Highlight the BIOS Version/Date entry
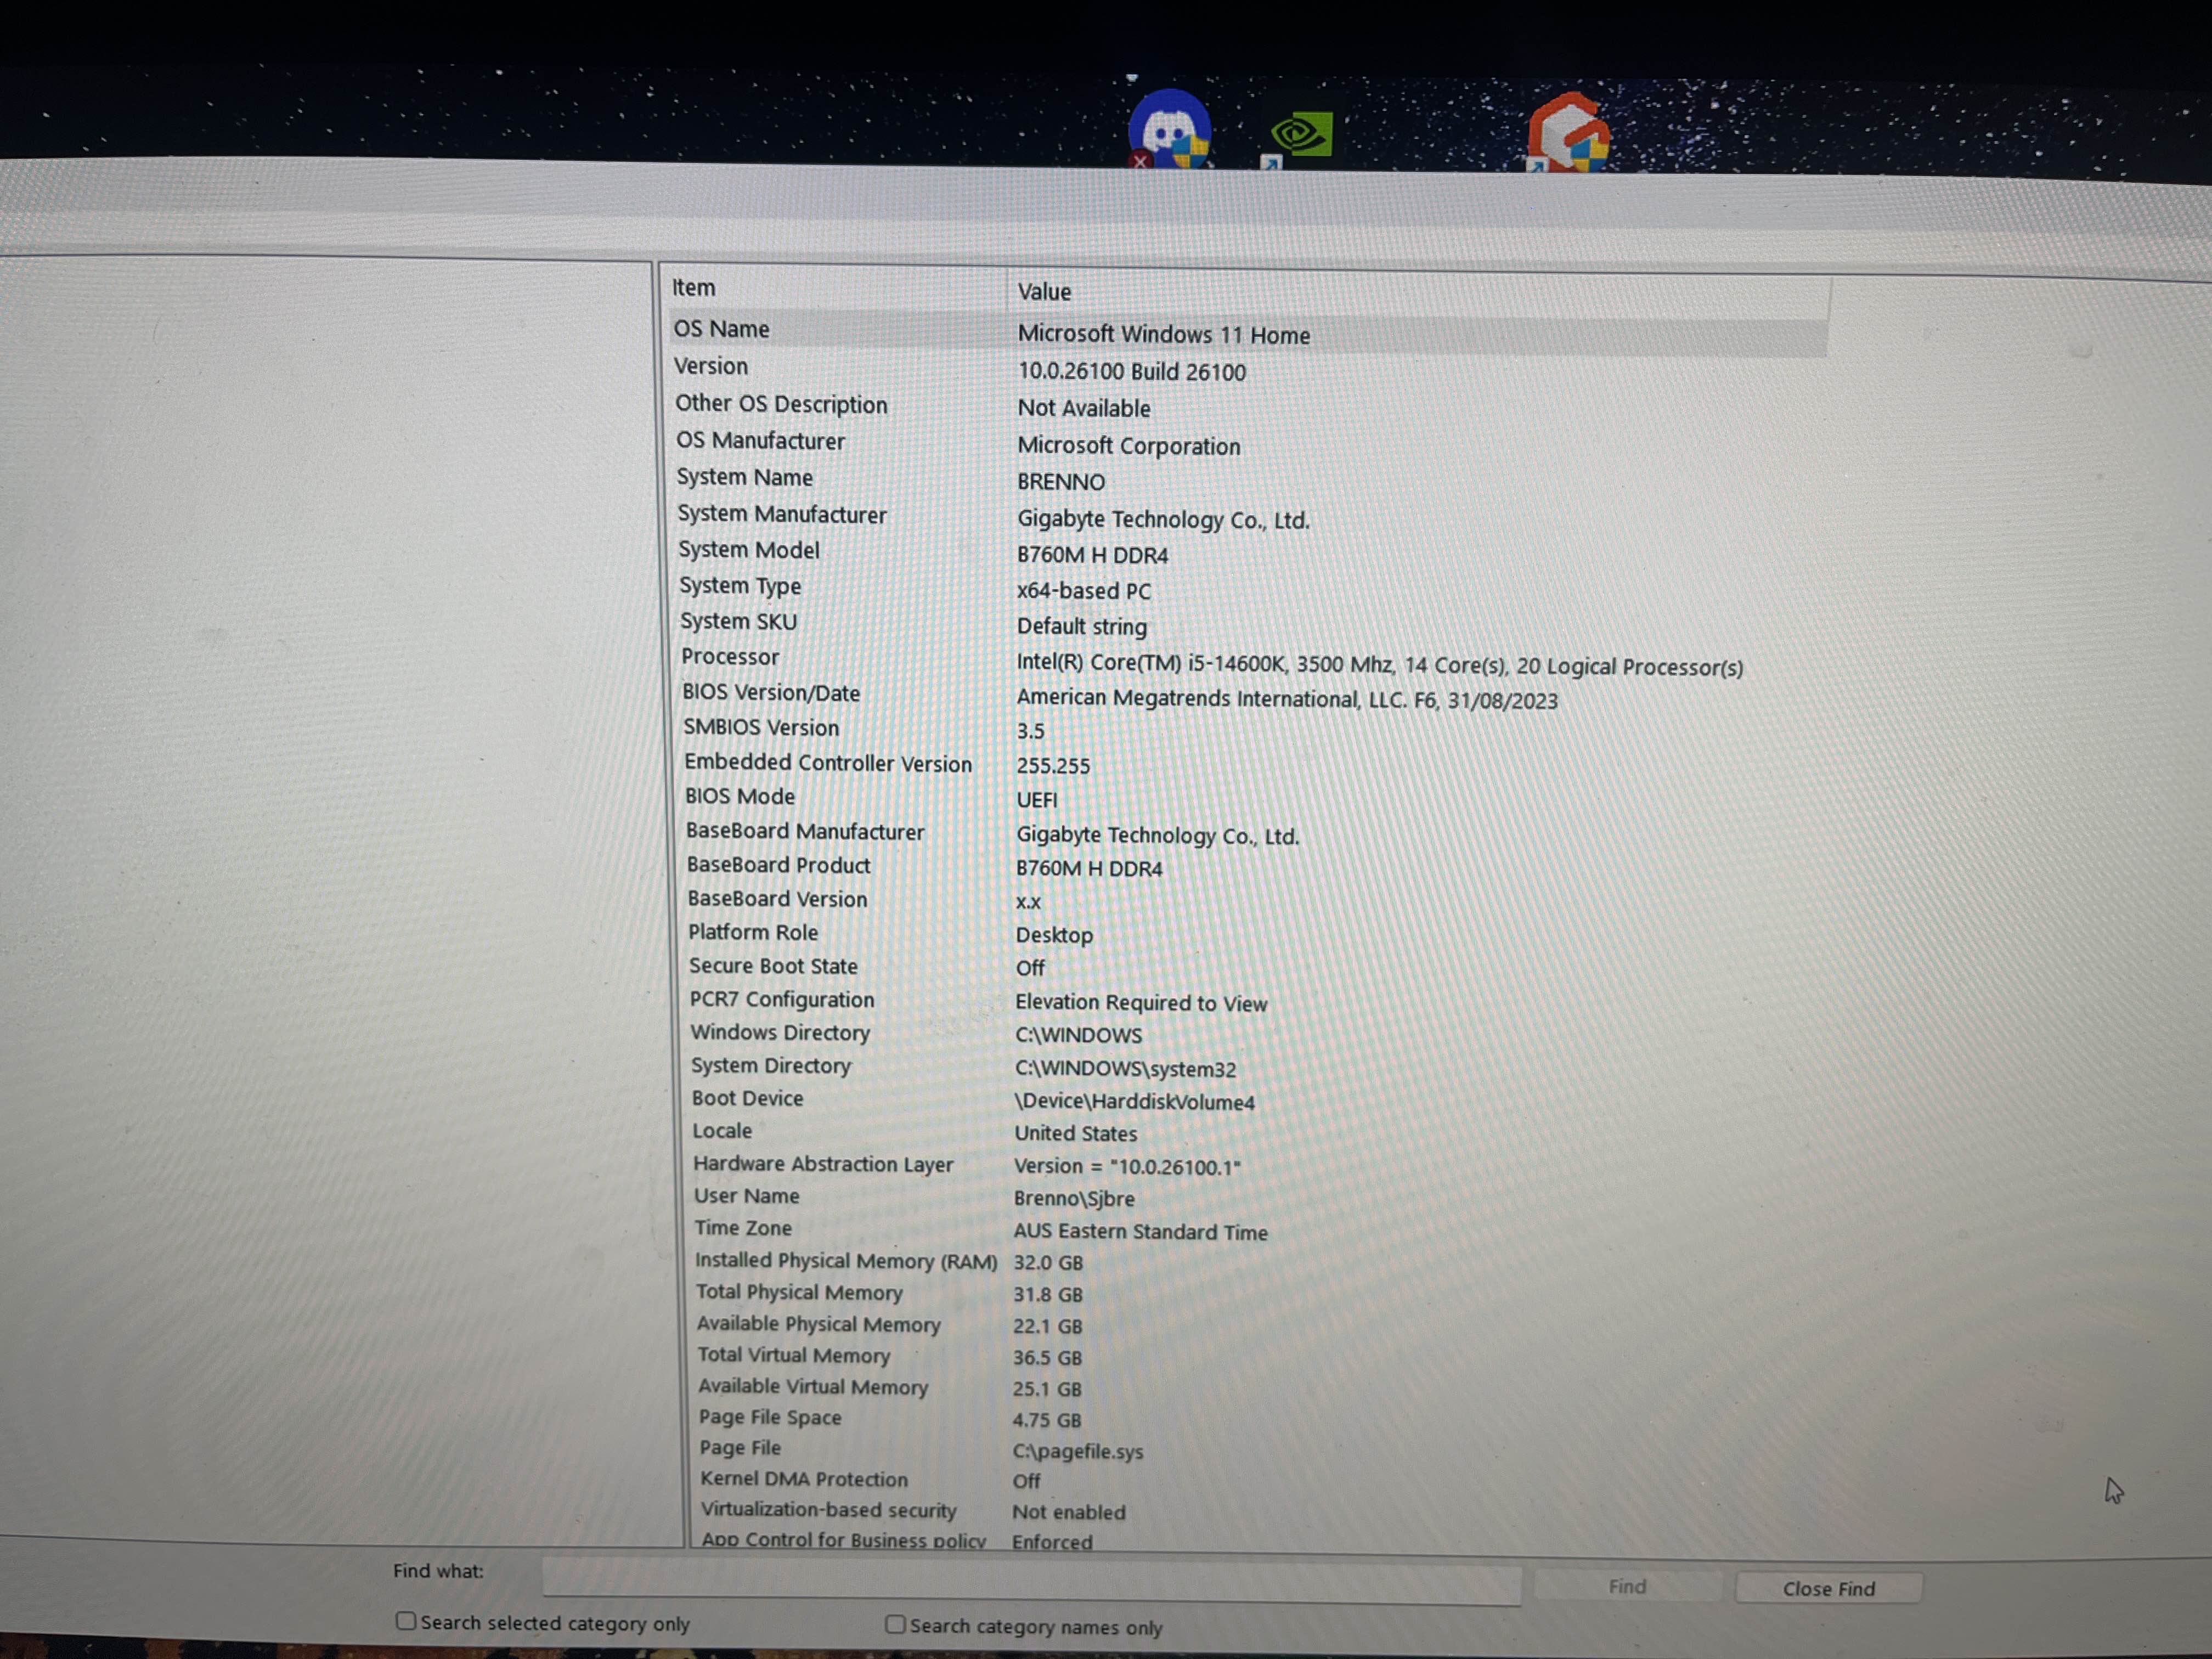Image resolution: width=2212 pixels, height=1659 pixels. pyautogui.click(x=771, y=693)
